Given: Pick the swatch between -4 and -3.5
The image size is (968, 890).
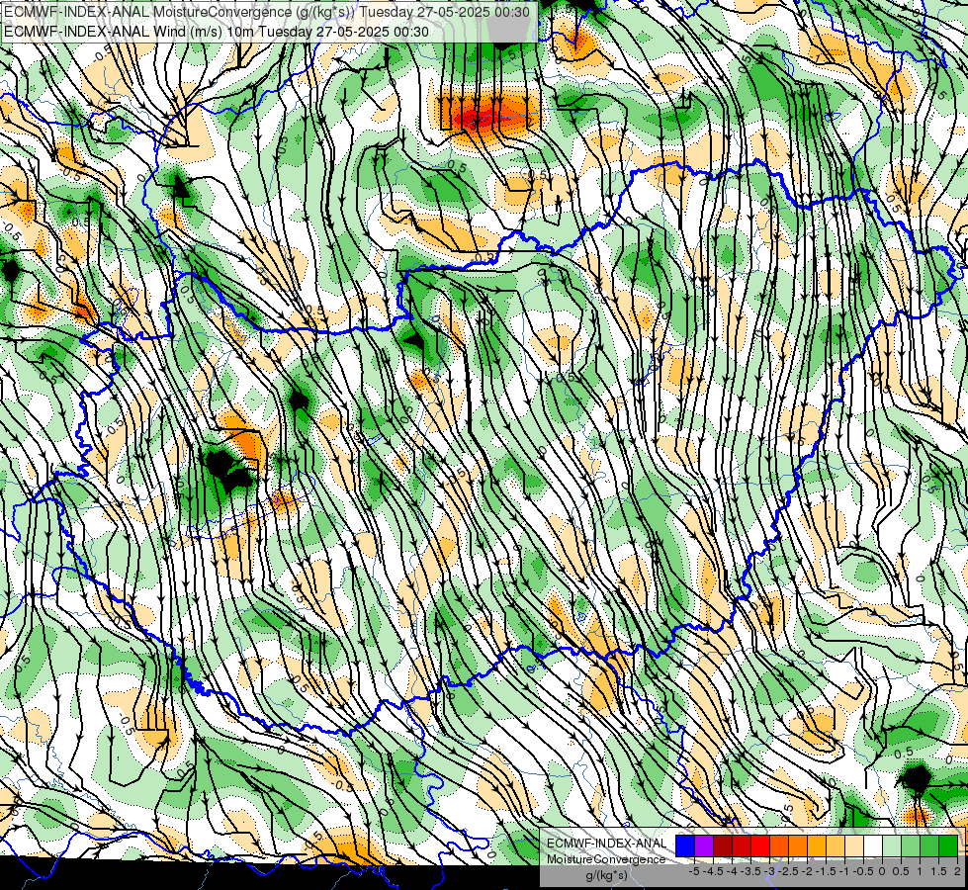Looking at the screenshot, I should click(x=742, y=845).
